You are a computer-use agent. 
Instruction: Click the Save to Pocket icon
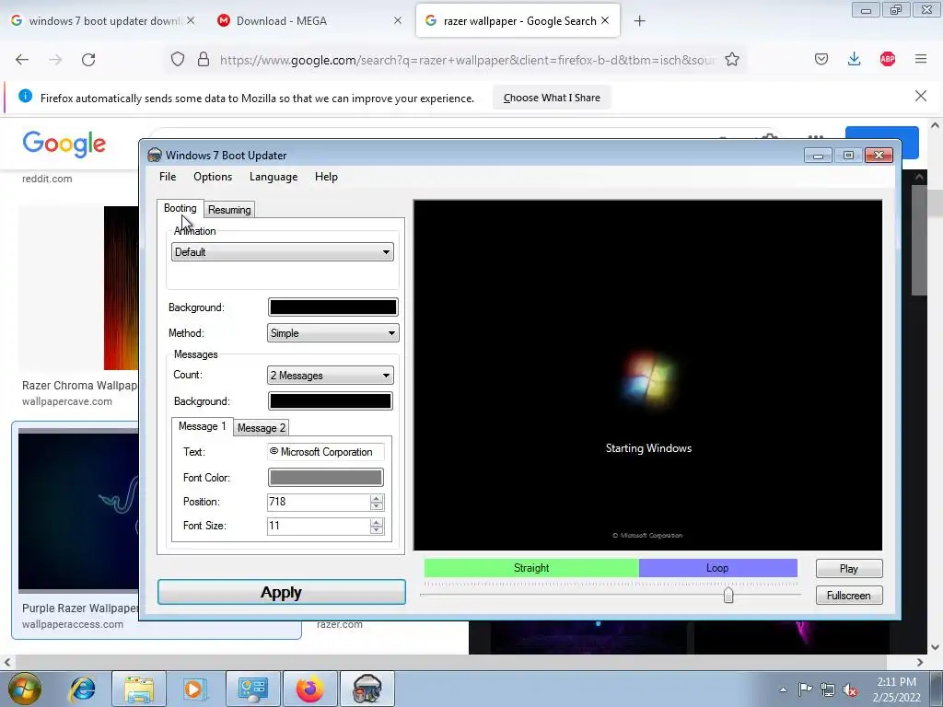[x=821, y=59]
